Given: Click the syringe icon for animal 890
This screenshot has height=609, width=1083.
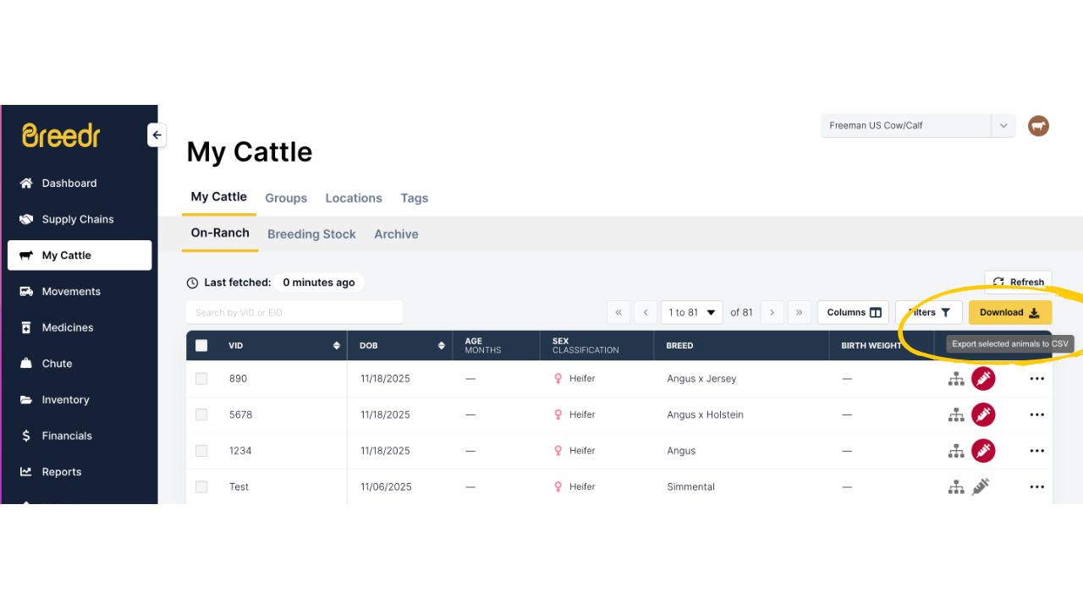Looking at the screenshot, I should (982, 379).
